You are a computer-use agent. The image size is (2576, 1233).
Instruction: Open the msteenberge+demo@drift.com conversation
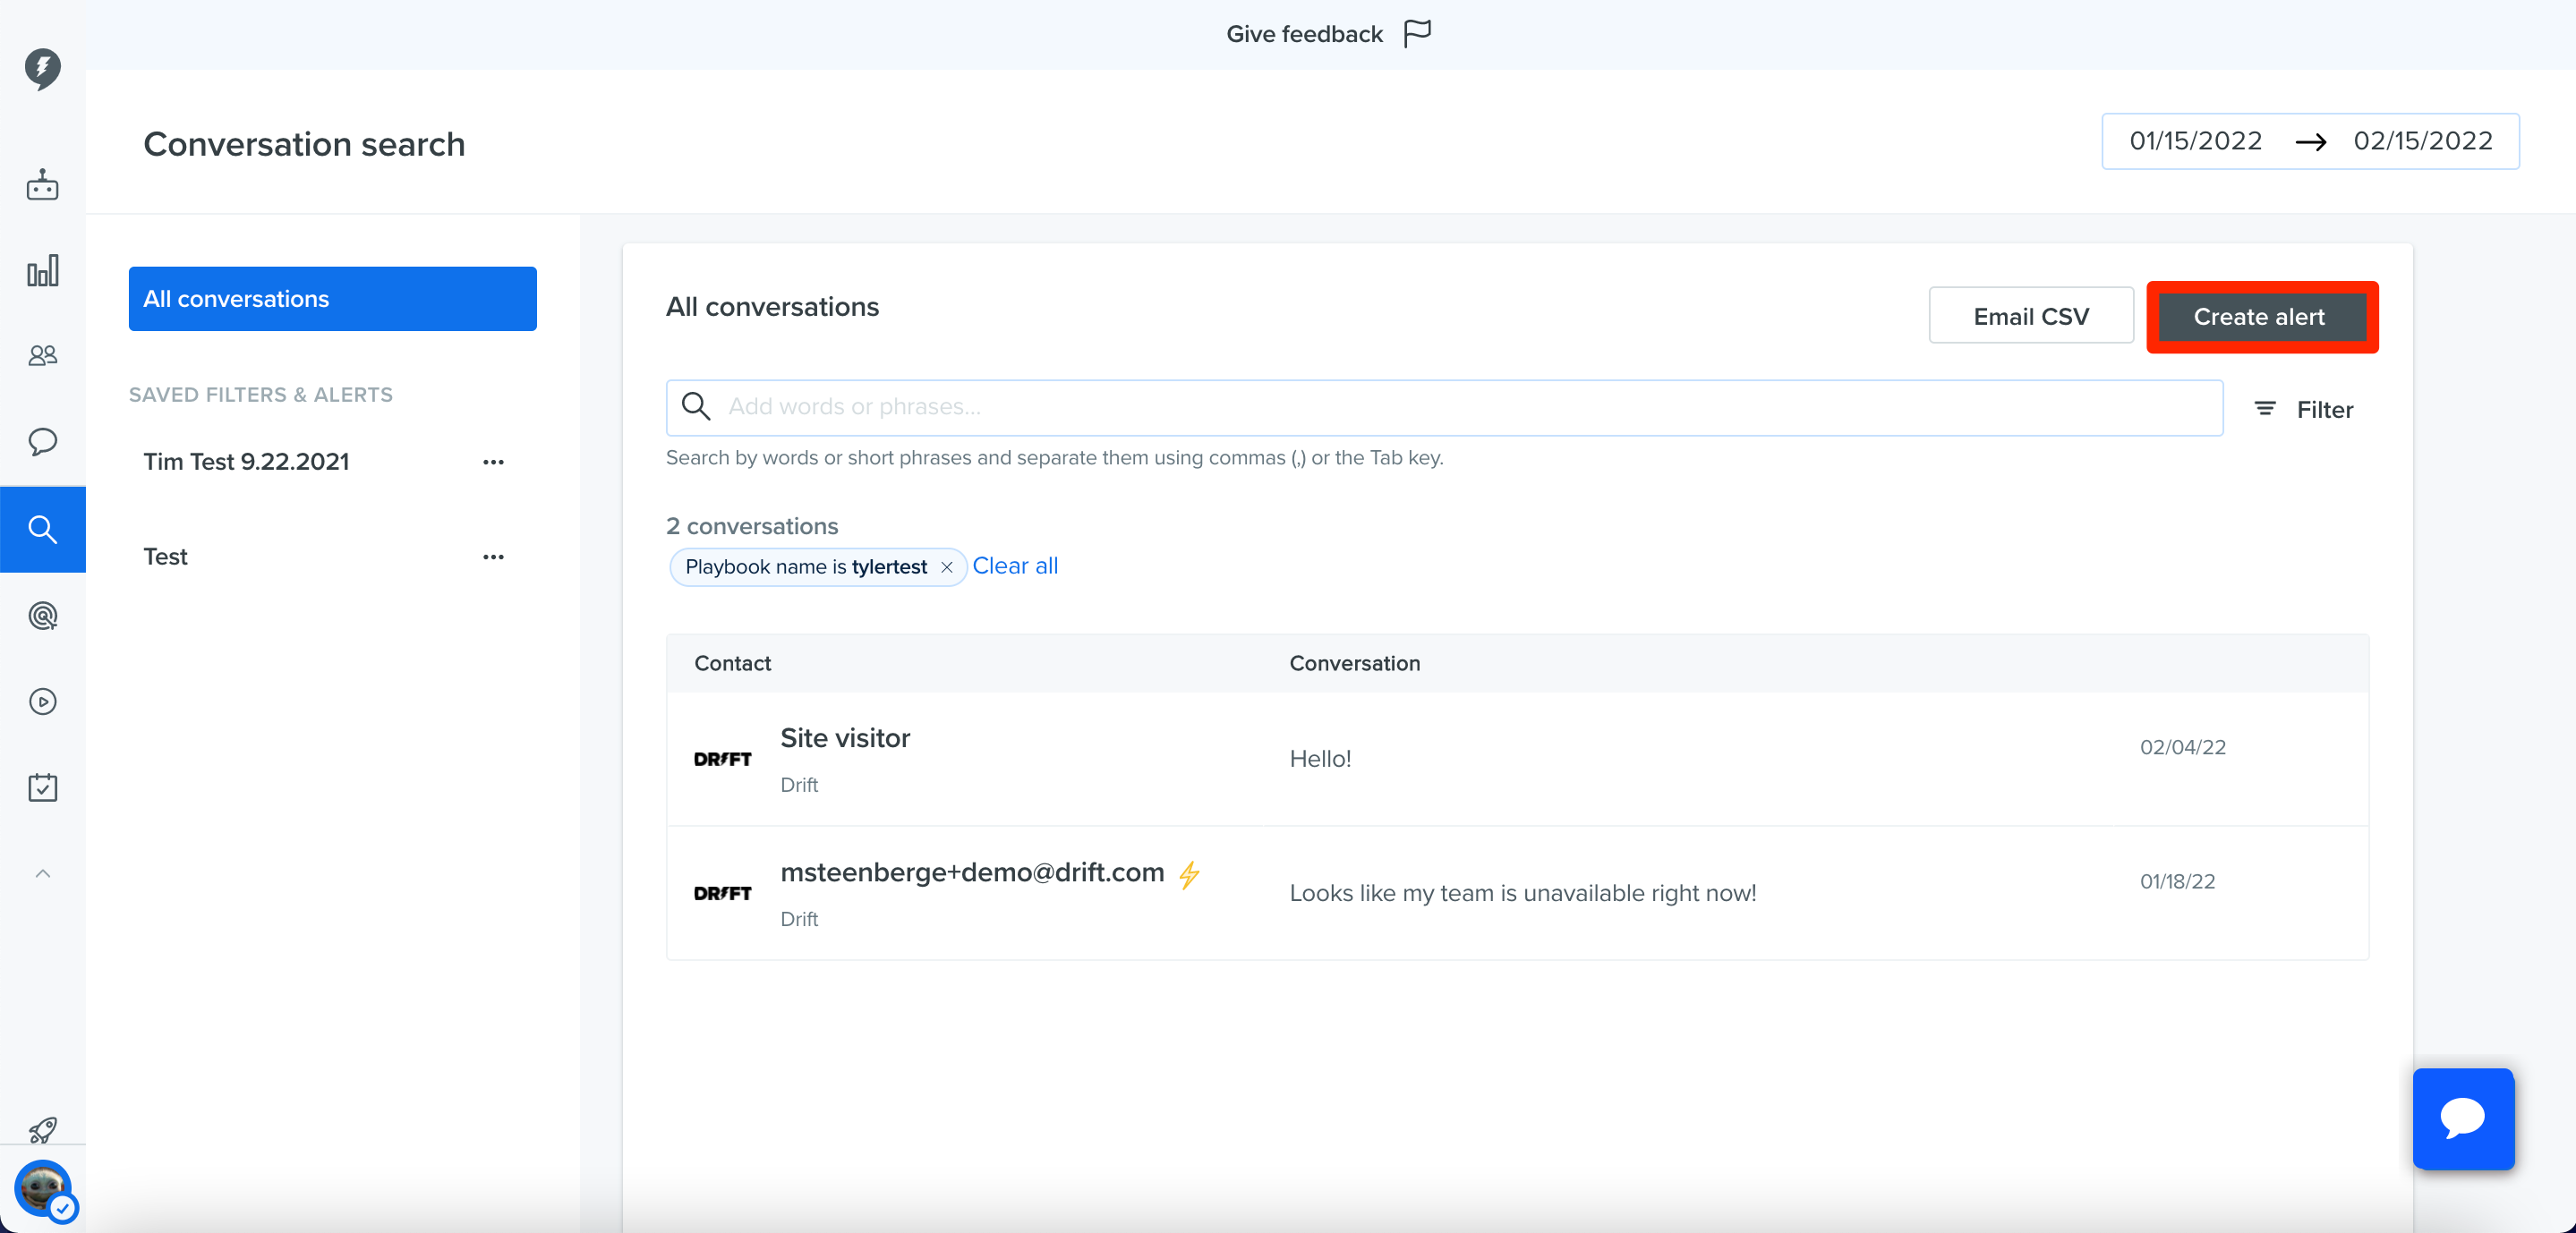[x=1517, y=893]
